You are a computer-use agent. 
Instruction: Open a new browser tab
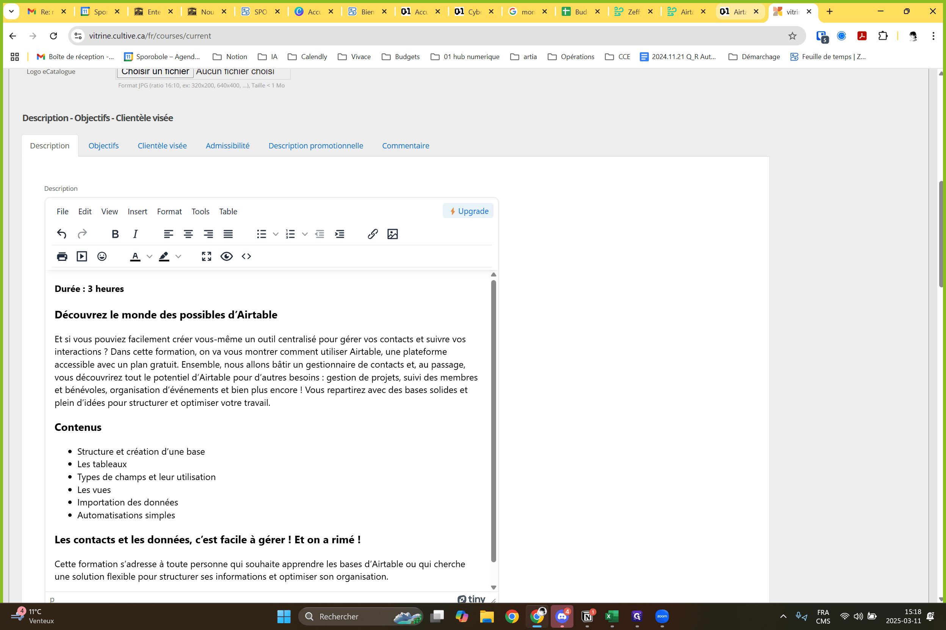829,11
